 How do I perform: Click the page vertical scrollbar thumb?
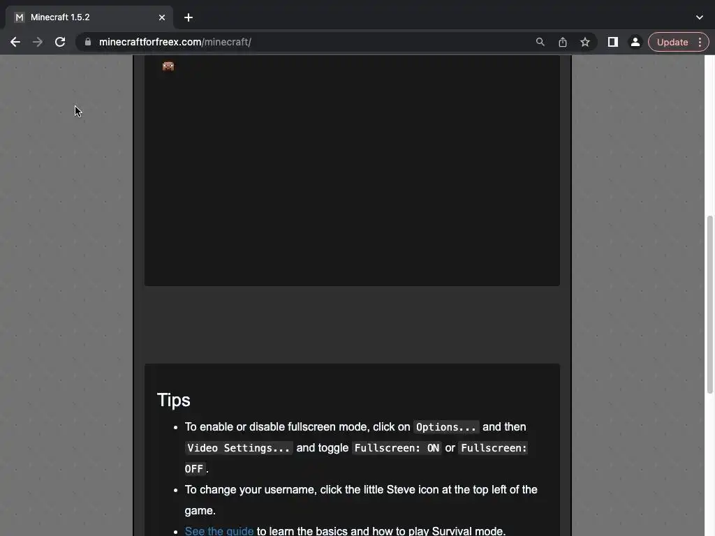pyautogui.click(x=709, y=304)
